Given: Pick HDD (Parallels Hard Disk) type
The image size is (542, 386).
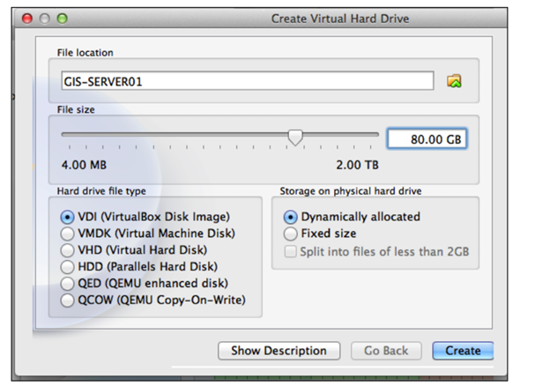Looking at the screenshot, I should tap(66, 267).
